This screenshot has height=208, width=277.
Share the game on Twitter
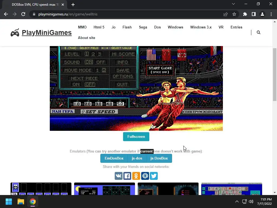[154, 176]
